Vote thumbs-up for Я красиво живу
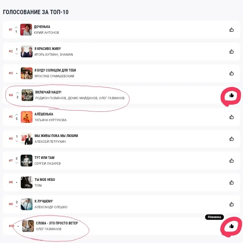 [x=232, y=51]
